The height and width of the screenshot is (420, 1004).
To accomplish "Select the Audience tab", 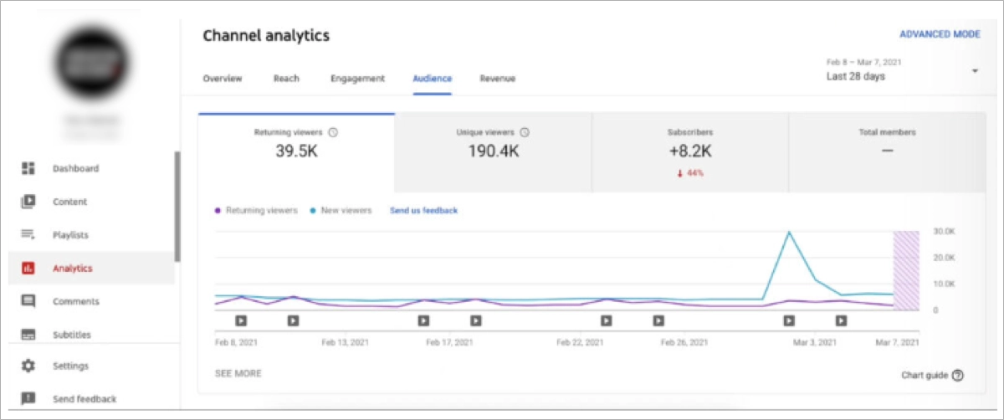I will [433, 79].
